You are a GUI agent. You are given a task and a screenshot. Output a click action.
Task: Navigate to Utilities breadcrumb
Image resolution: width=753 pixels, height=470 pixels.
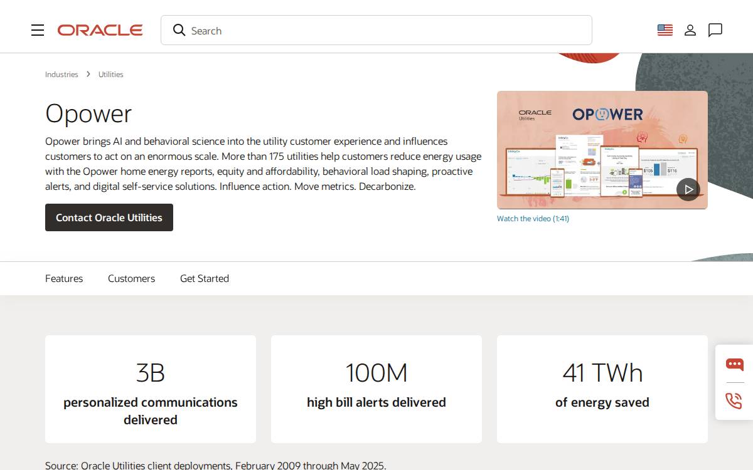click(x=111, y=75)
